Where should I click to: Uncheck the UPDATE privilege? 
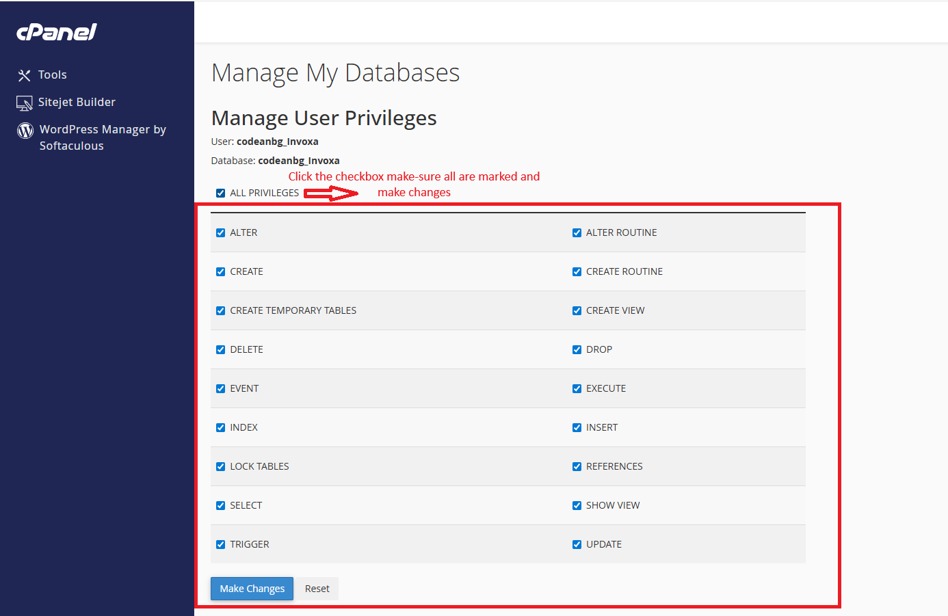(577, 545)
